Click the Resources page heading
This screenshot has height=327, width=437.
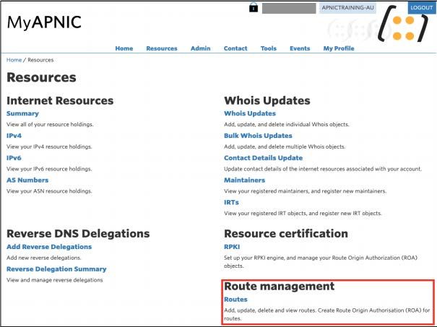pos(41,77)
